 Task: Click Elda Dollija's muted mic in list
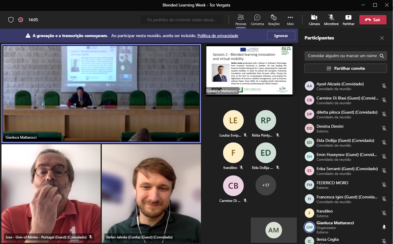[x=384, y=142]
